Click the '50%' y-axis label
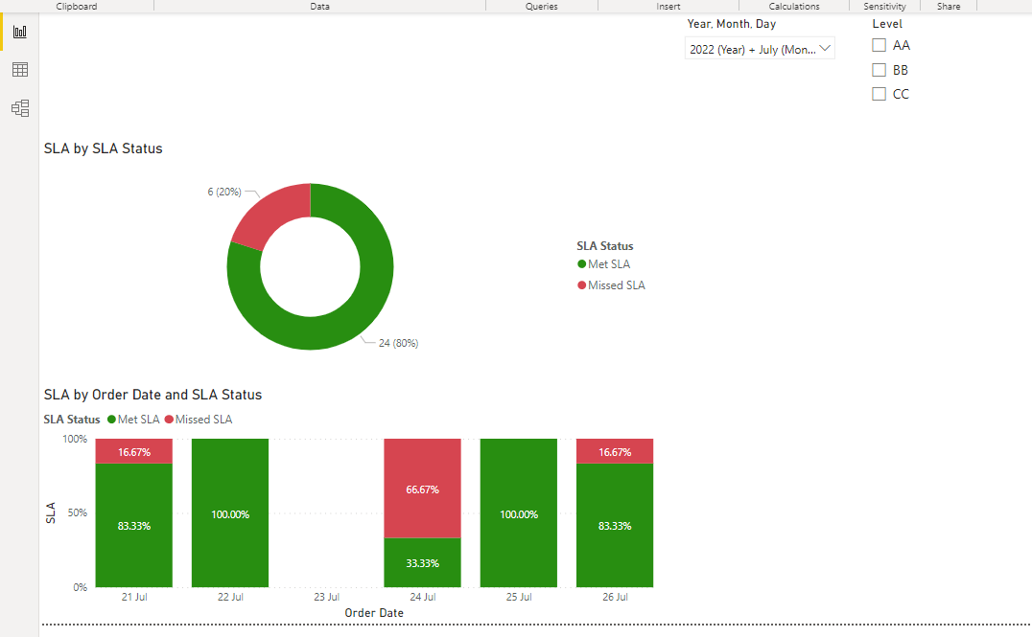The height and width of the screenshot is (637, 1032). click(78, 512)
